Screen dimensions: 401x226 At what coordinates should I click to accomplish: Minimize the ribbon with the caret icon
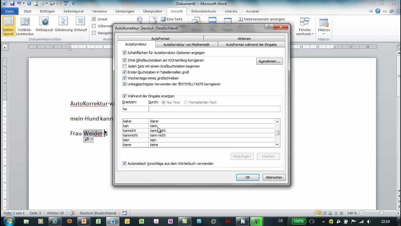(371, 11)
